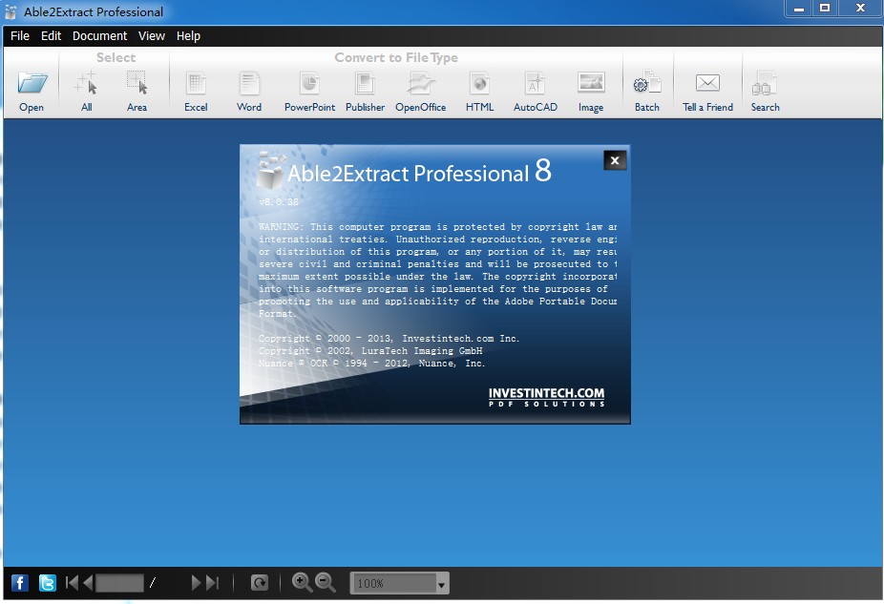
Task: Click the INVESTINTECH.COM logo link
Action: click(546, 397)
